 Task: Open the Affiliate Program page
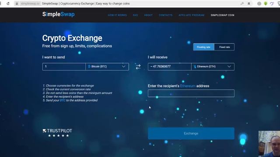(x=191, y=15)
